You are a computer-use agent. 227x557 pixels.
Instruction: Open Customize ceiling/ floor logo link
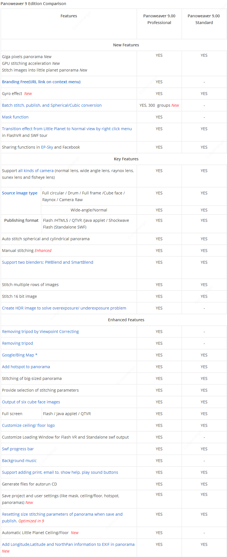(x=28, y=425)
